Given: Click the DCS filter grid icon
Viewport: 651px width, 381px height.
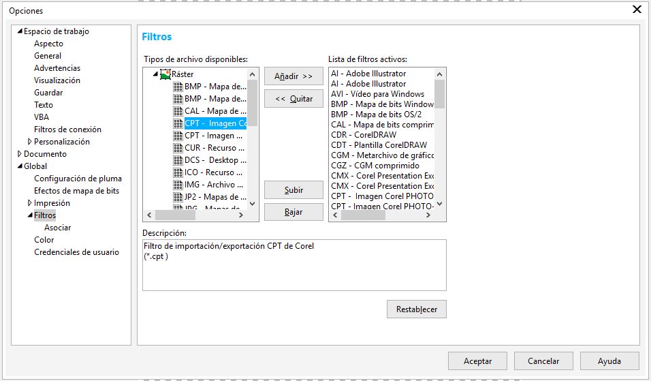Looking at the screenshot, I should [178, 160].
